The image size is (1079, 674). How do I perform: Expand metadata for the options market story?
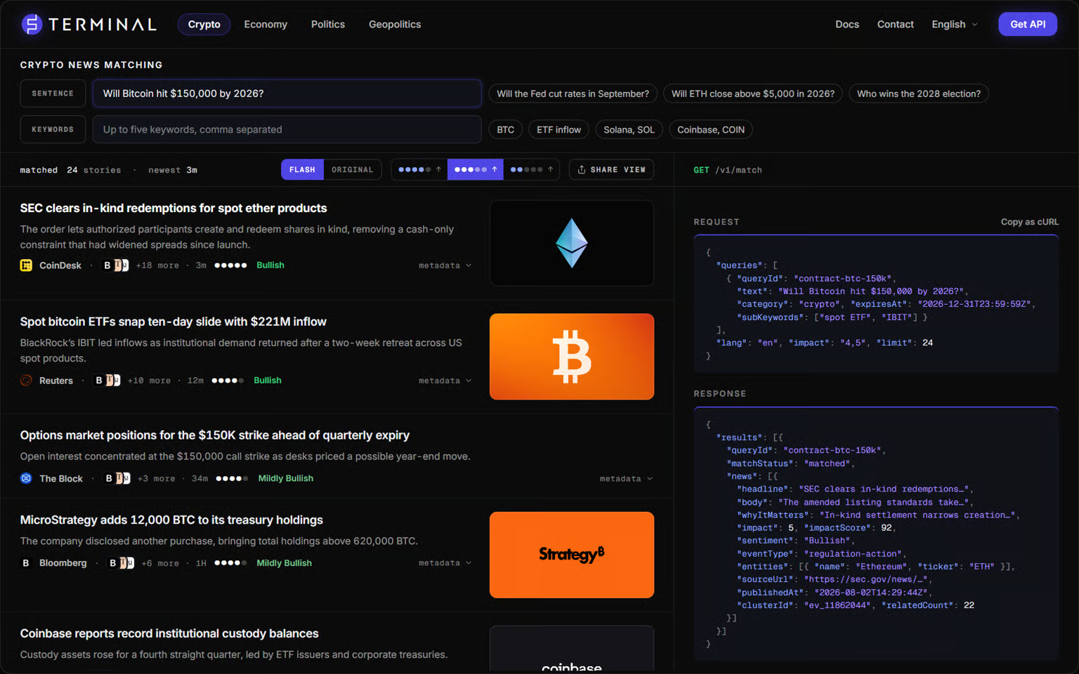click(x=626, y=479)
